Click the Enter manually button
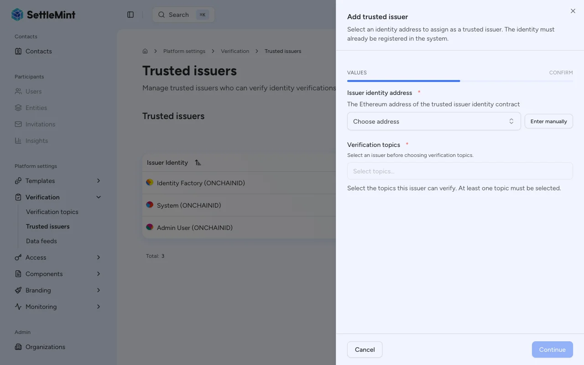Viewport: 584px width, 365px height. [x=548, y=121]
